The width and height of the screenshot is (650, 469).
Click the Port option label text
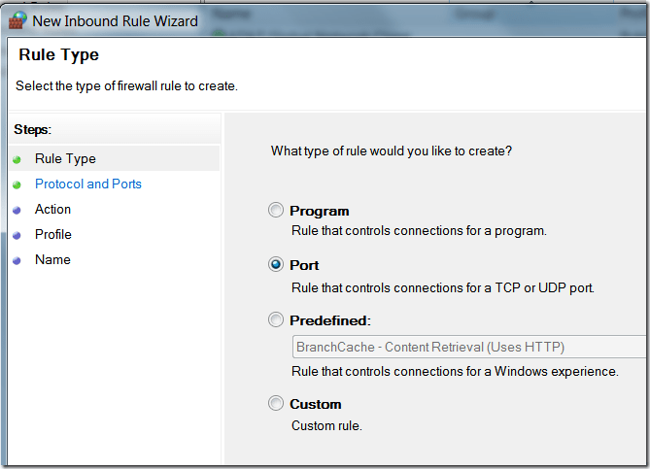point(304,265)
